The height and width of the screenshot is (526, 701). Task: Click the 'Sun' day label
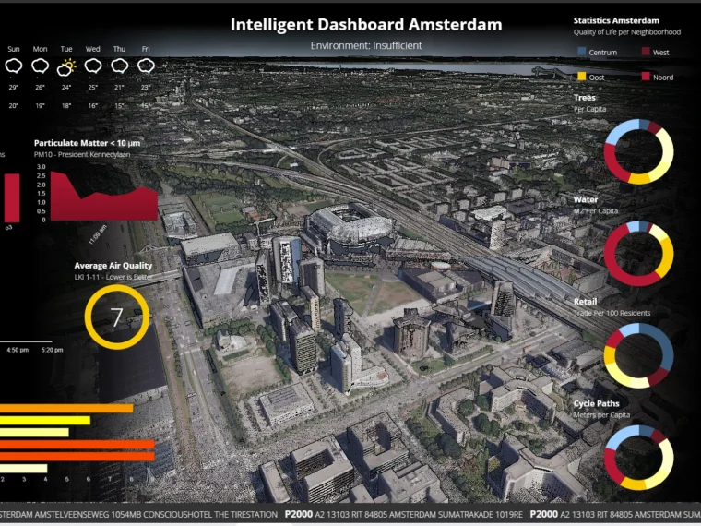[14, 49]
